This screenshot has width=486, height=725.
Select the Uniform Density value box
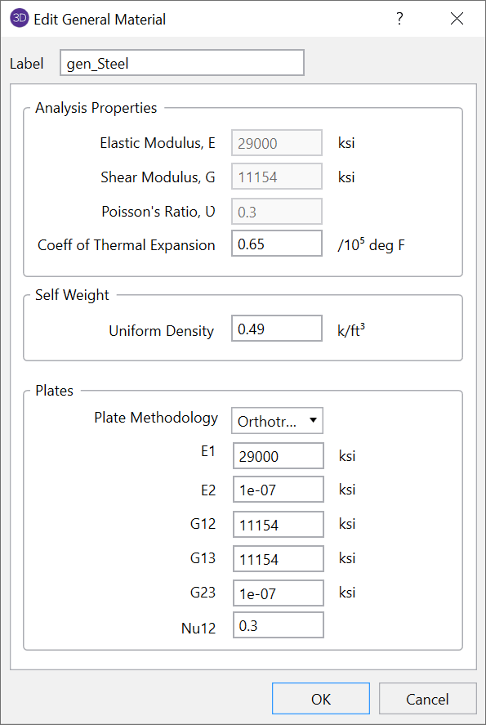(276, 328)
